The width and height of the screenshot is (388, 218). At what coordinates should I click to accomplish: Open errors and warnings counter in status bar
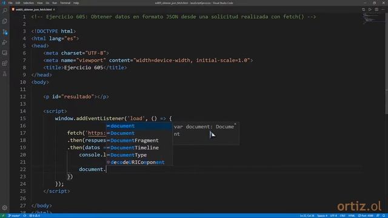(35, 216)
